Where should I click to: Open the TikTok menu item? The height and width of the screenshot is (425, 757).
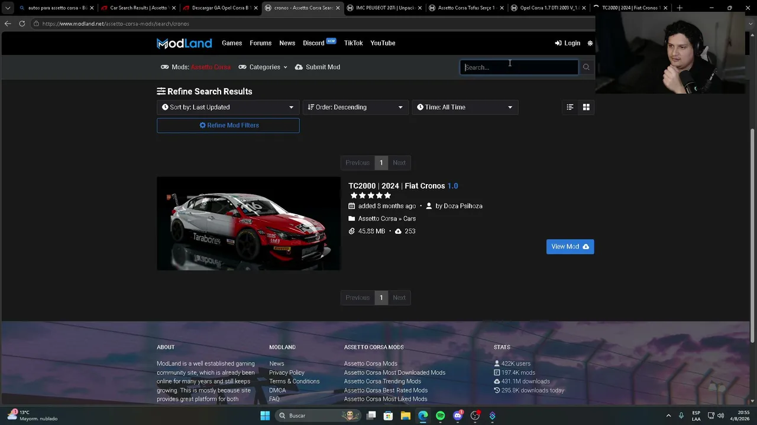tap(354, 43)
